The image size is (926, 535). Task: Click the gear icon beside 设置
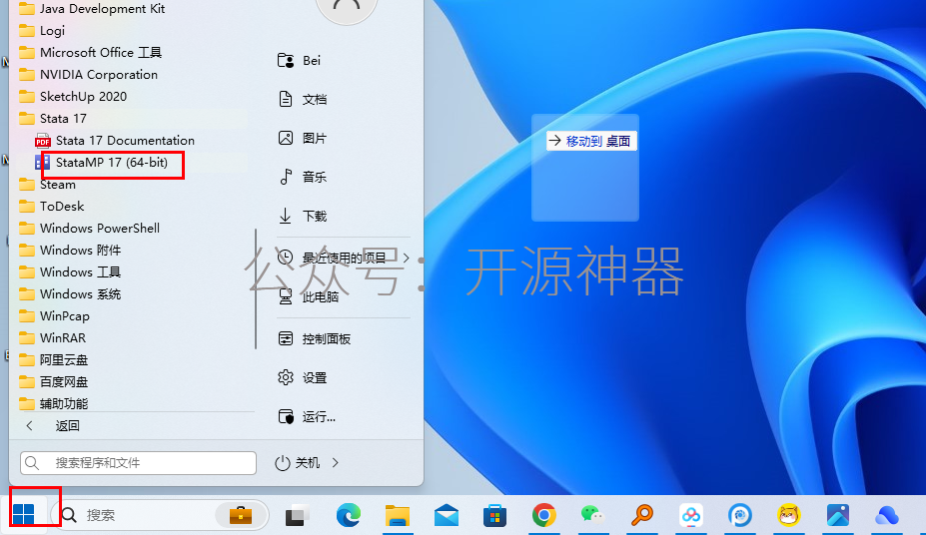coord(286,377)
